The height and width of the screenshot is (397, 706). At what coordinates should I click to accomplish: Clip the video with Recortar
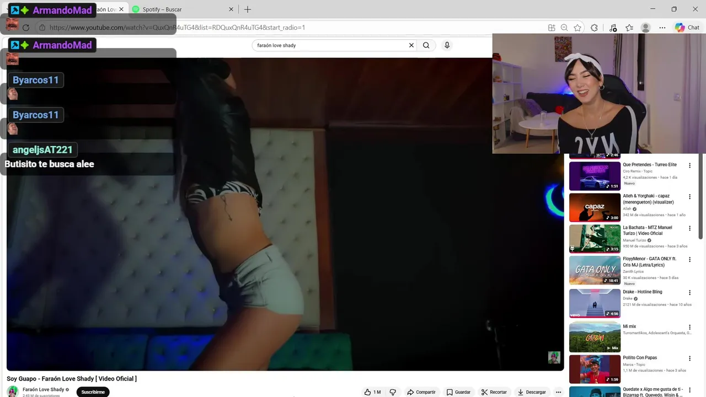(x=494, y=392)
